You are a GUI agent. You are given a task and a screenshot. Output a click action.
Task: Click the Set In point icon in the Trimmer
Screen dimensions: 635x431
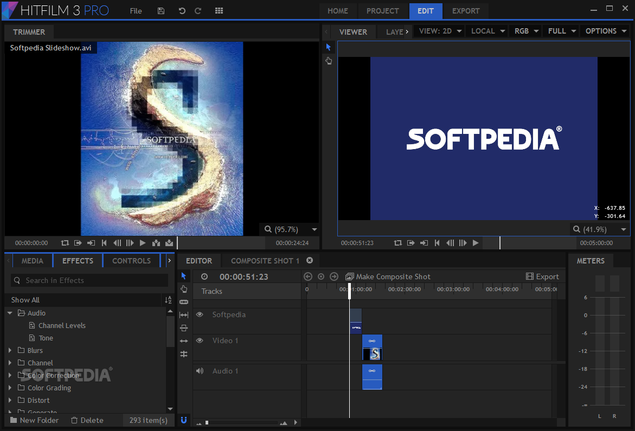point(78,243)
